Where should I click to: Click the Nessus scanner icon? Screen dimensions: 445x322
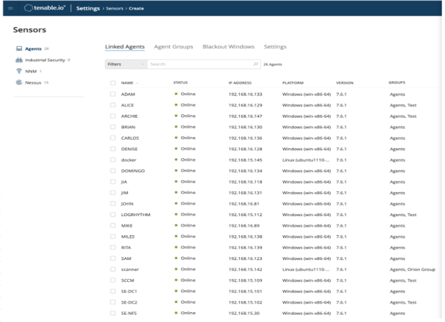click(19, 82)
